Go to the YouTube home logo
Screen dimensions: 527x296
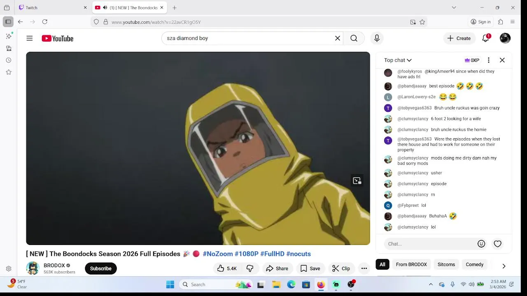[x=57, y=38]
